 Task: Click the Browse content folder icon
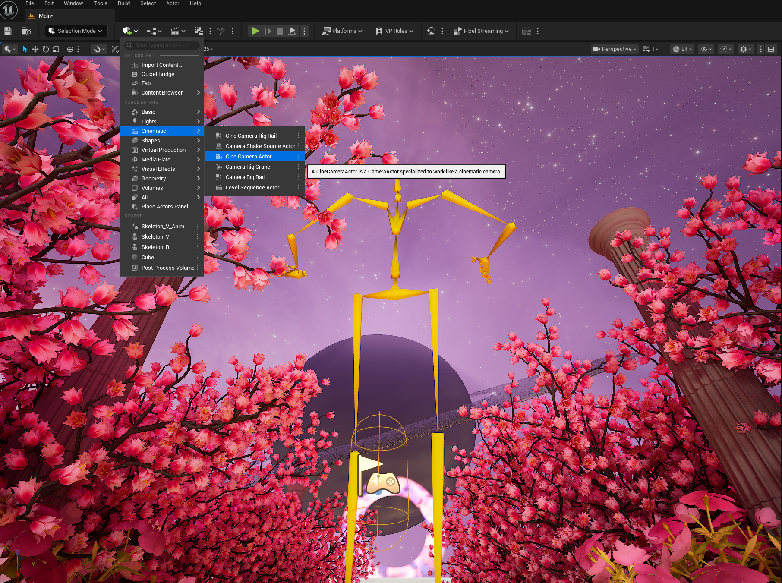coord(26,31)
